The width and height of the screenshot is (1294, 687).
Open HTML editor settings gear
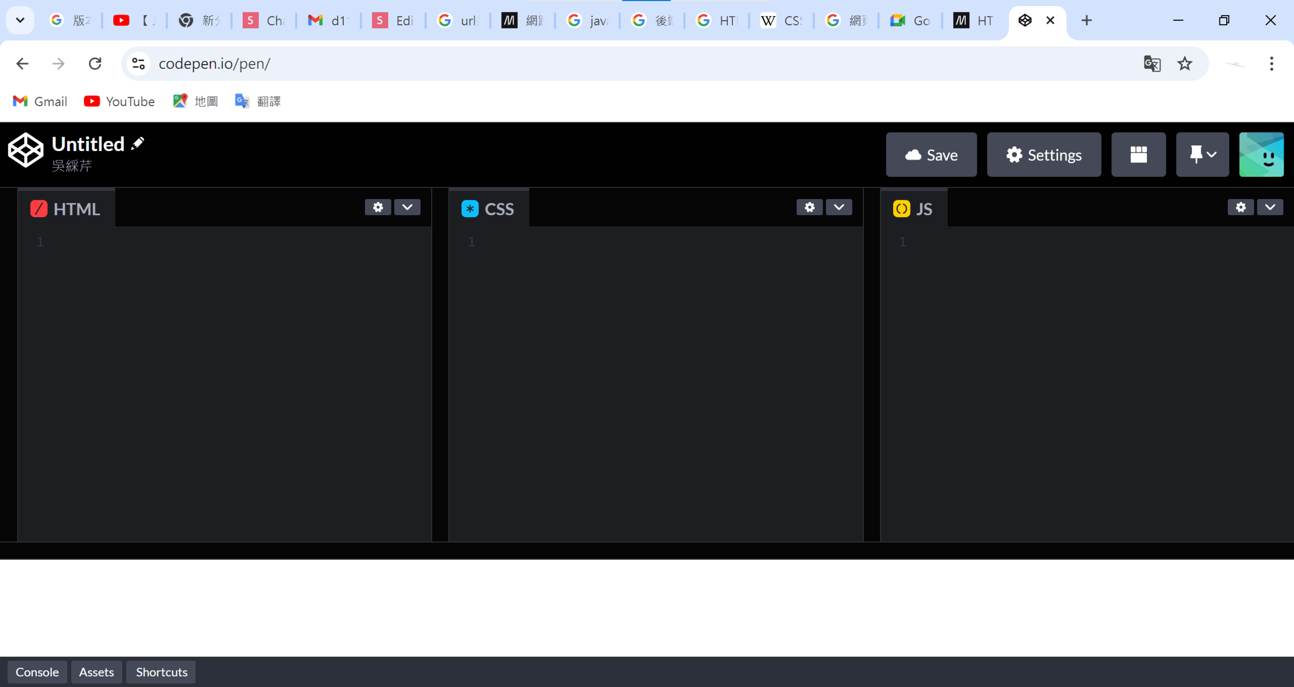pyautogui.click(x=378, y=207)
